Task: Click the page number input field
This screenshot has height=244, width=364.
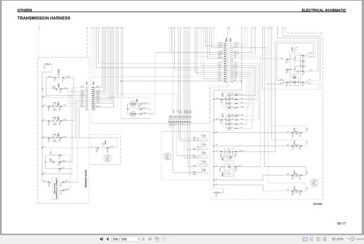Action: (124, 239)
